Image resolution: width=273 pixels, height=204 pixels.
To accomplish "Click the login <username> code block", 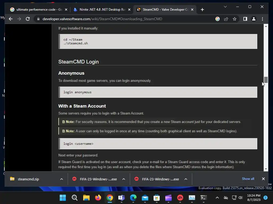I will click(x=158, y=144).
